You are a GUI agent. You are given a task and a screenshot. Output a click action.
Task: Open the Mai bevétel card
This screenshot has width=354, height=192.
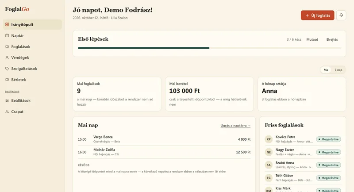pos(209,94)
